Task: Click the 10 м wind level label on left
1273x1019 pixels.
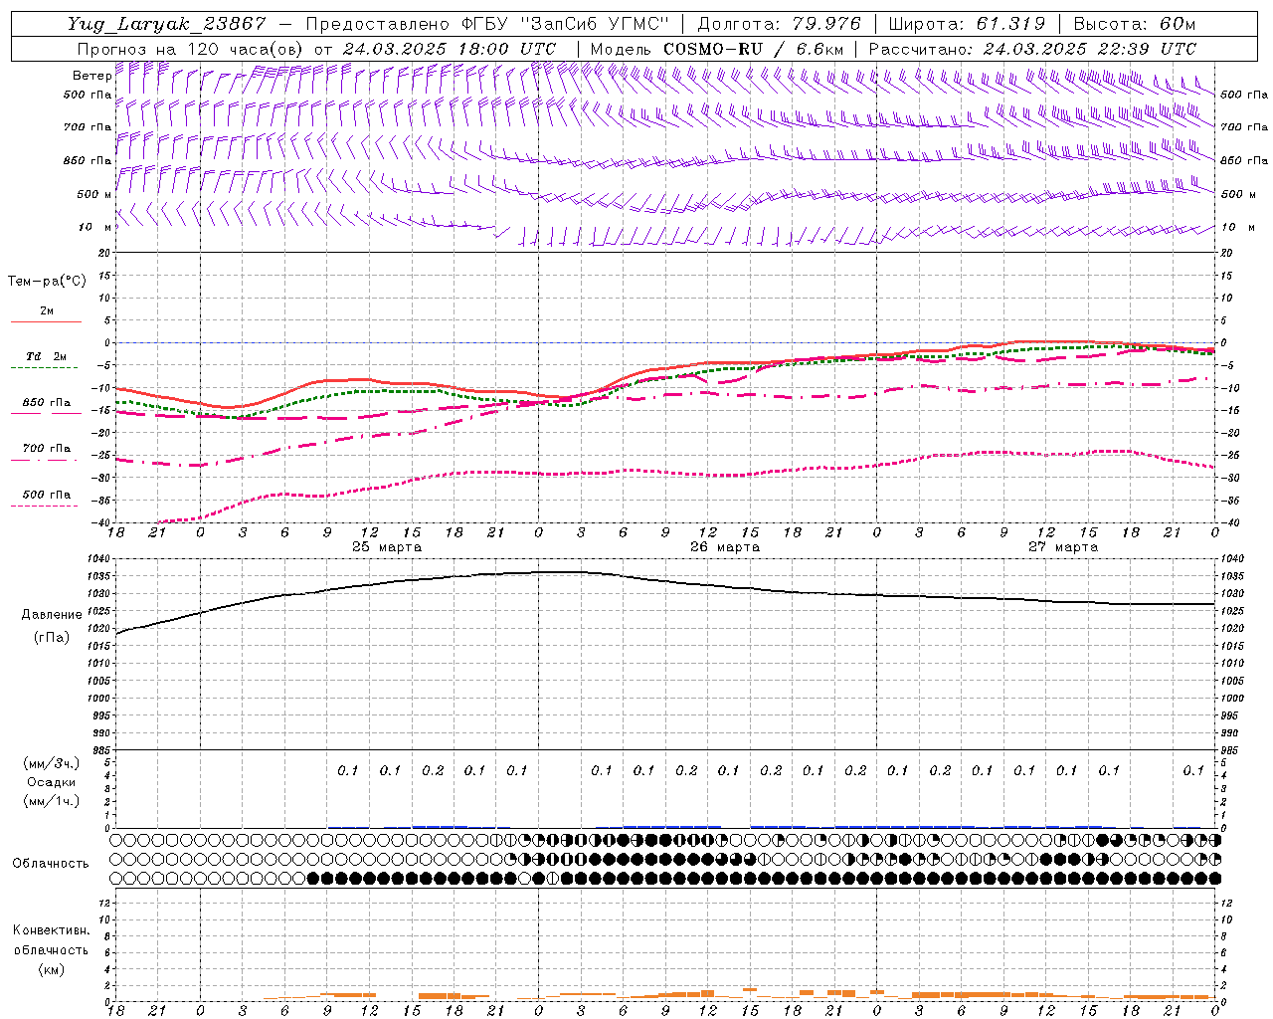Action: pyautogui.click(x=95, y=227)
